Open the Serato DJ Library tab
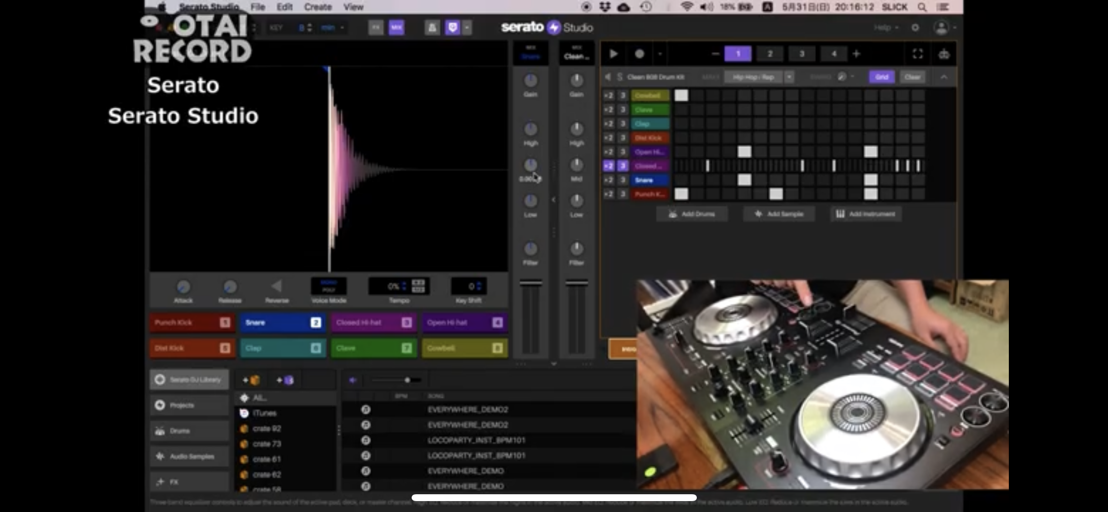Viewport: 1108px width, 512px height. coord(189,380)
